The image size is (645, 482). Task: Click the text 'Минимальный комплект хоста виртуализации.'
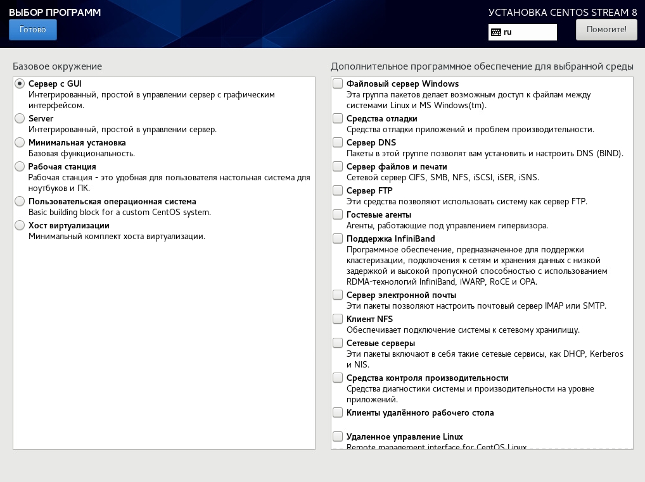point(117,237)
